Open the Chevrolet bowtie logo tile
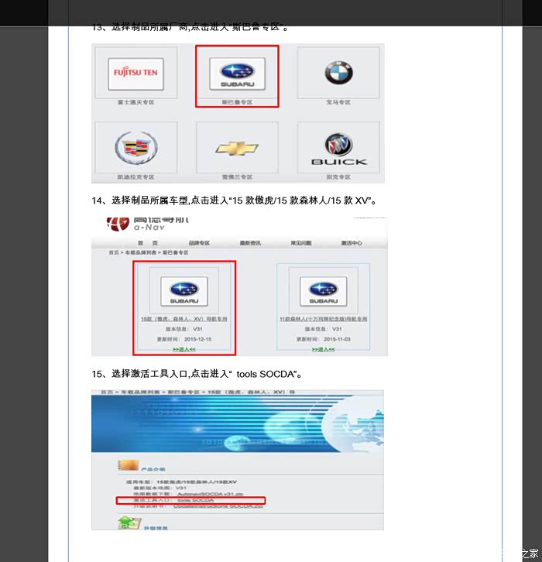The height and width of the screenshot is (562, 542). (x=237, y=148)
